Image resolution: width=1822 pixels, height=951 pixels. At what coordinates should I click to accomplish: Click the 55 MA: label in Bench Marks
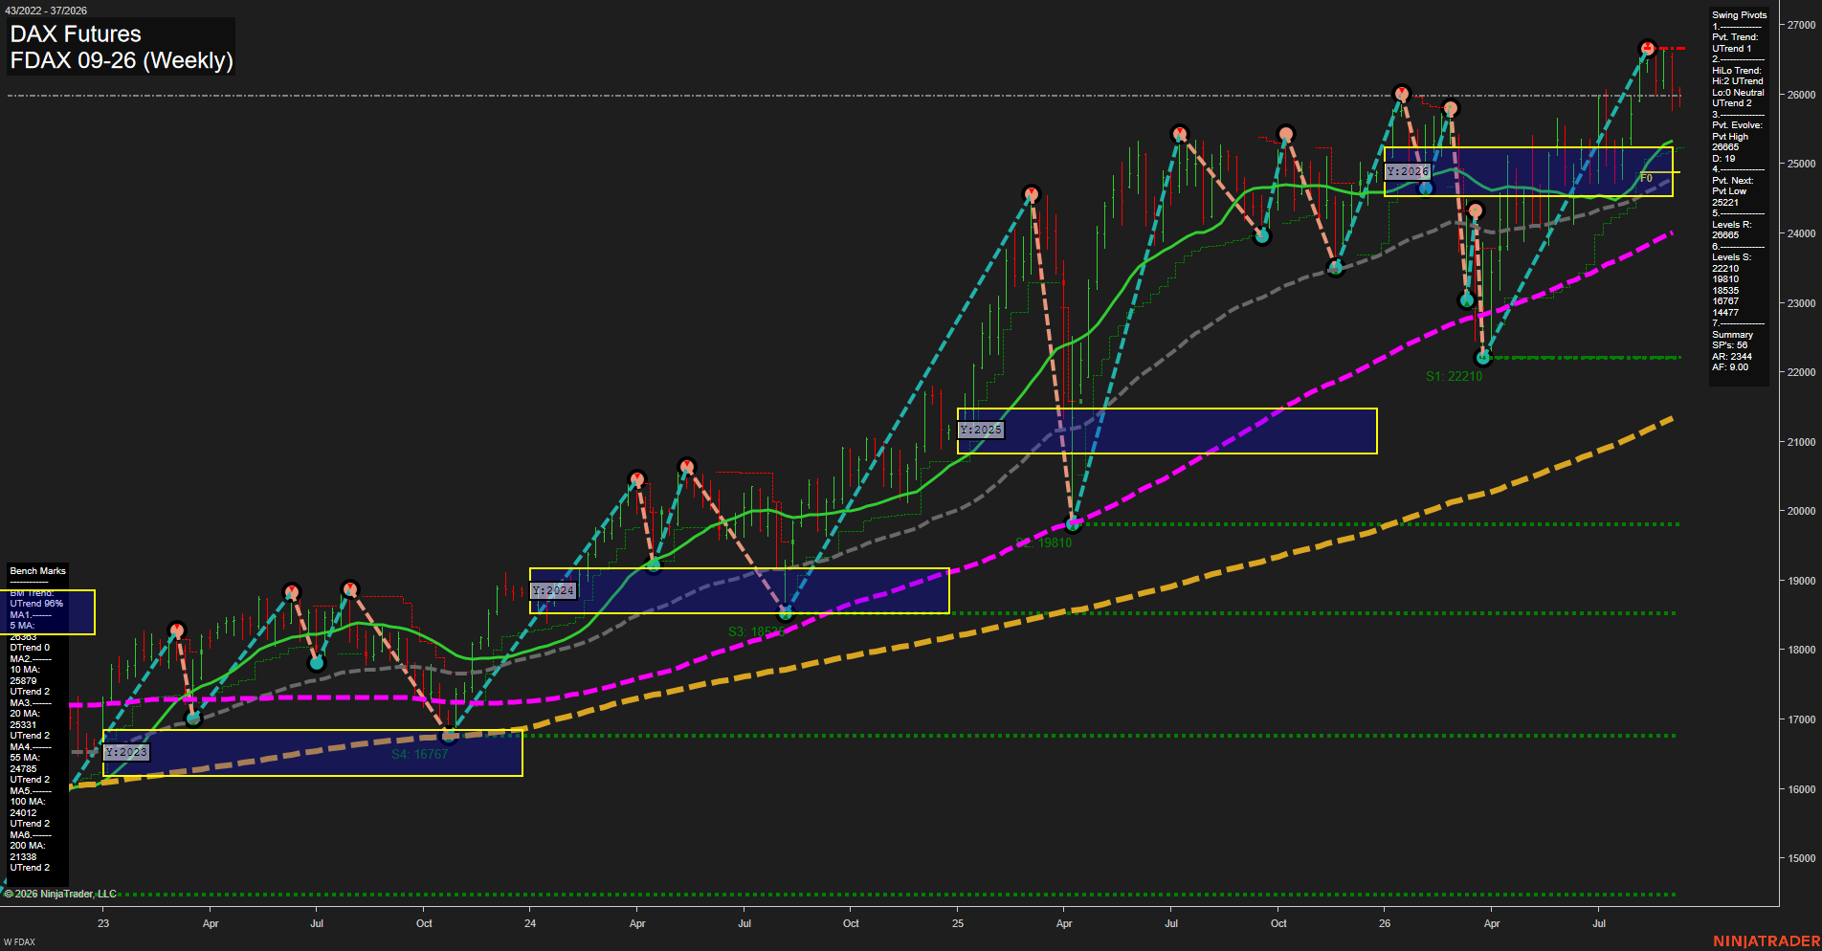click(25, 758)
